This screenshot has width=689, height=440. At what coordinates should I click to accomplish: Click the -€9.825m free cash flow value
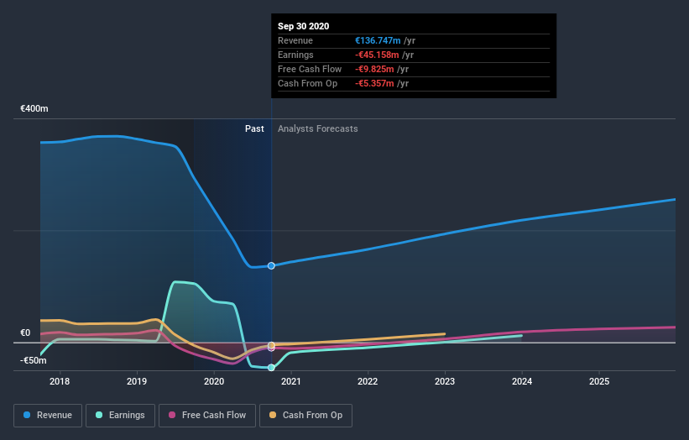(374, 69)
